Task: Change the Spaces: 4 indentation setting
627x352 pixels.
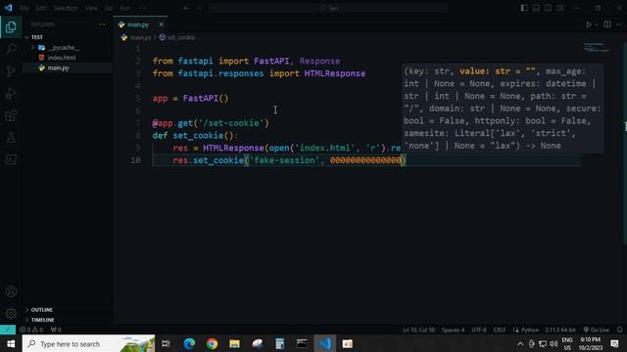Action: (453, 330)
